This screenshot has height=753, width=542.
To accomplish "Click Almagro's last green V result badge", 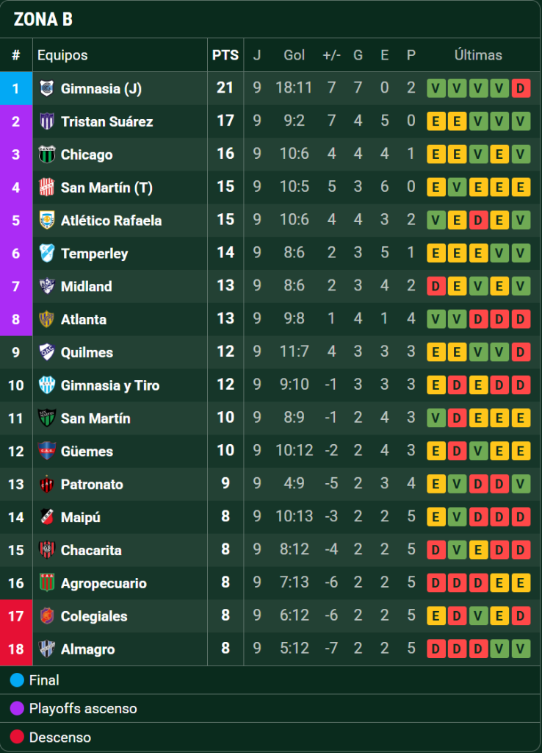I will [x=521, y=649].
